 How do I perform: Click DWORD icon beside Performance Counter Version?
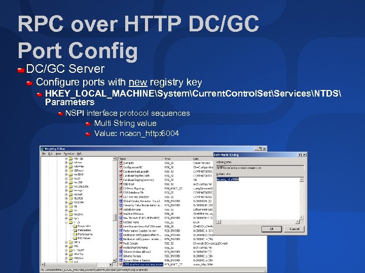[121, 231]
